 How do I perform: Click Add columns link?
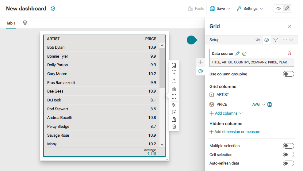(x=224, y=113)
